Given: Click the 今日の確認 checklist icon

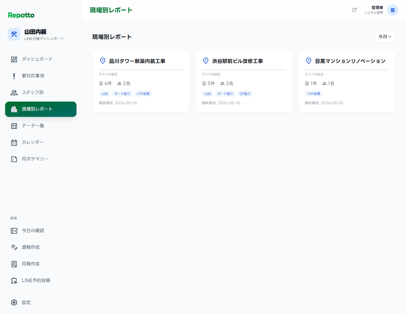Looking at the screenshot, I should coord(14,231).
